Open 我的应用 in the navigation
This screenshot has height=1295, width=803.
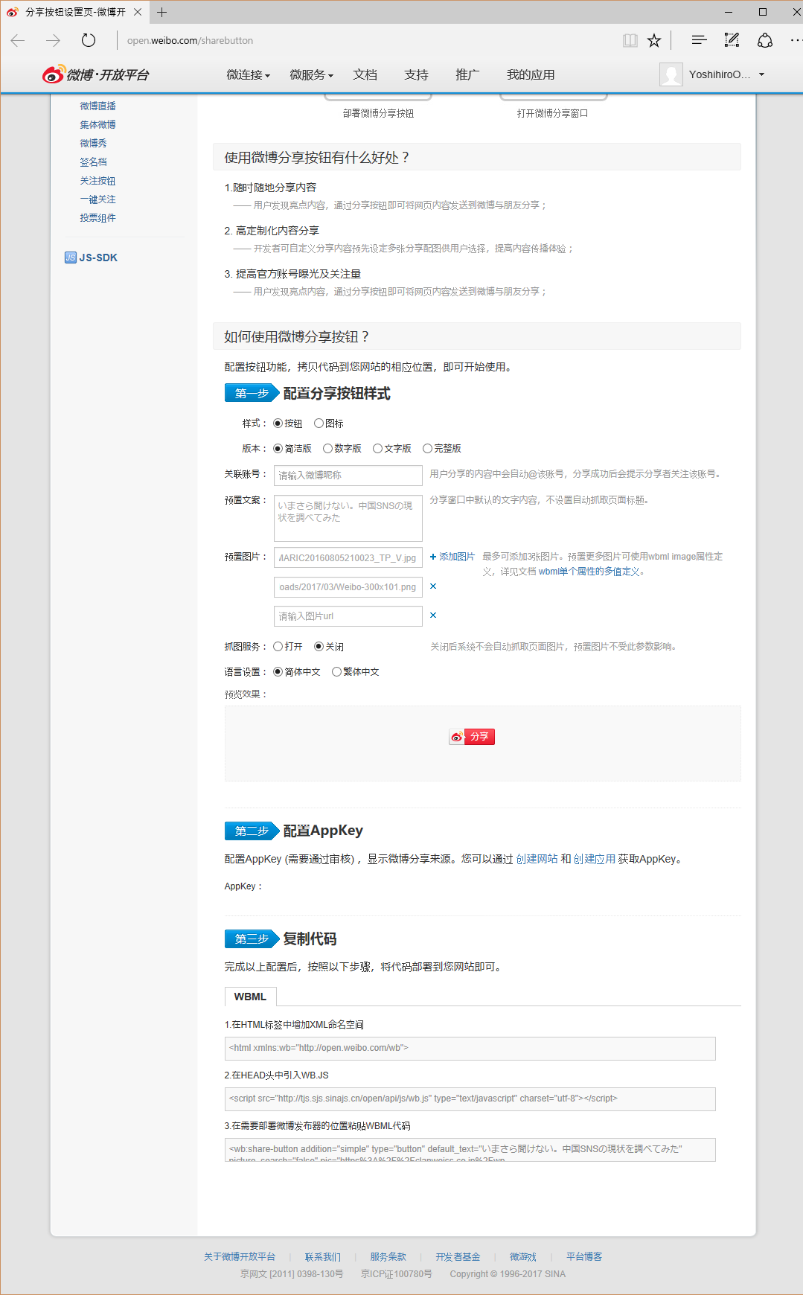pyautogui.click(x=531, y=74)
